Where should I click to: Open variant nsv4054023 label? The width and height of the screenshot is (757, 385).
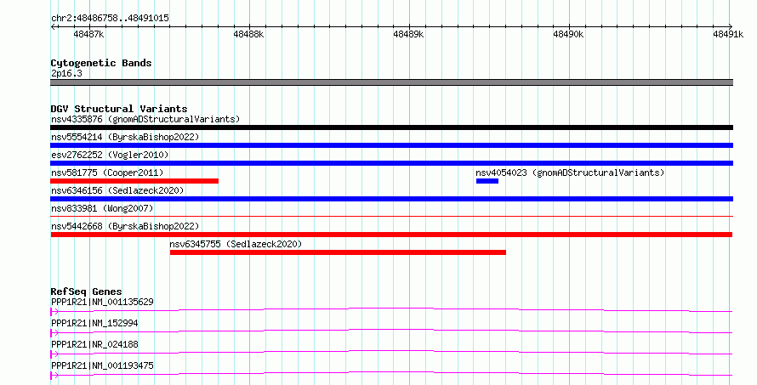click(x=570, y=173)
